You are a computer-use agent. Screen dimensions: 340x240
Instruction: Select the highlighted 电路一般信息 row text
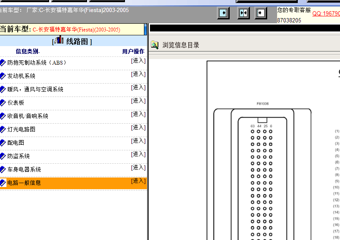click(24, 183)
